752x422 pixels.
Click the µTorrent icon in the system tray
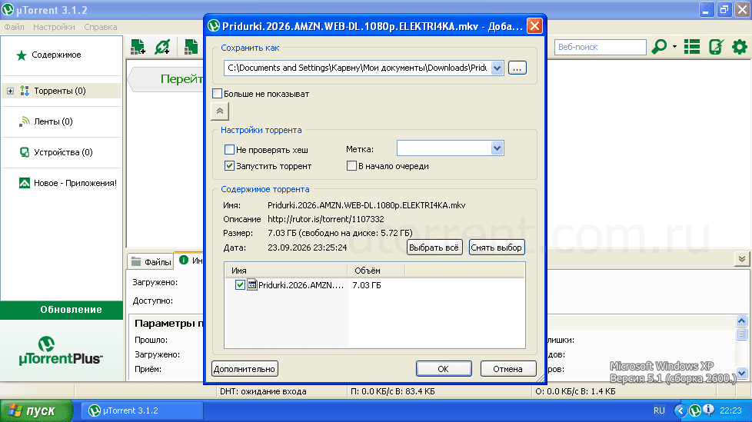click(695, 410)
